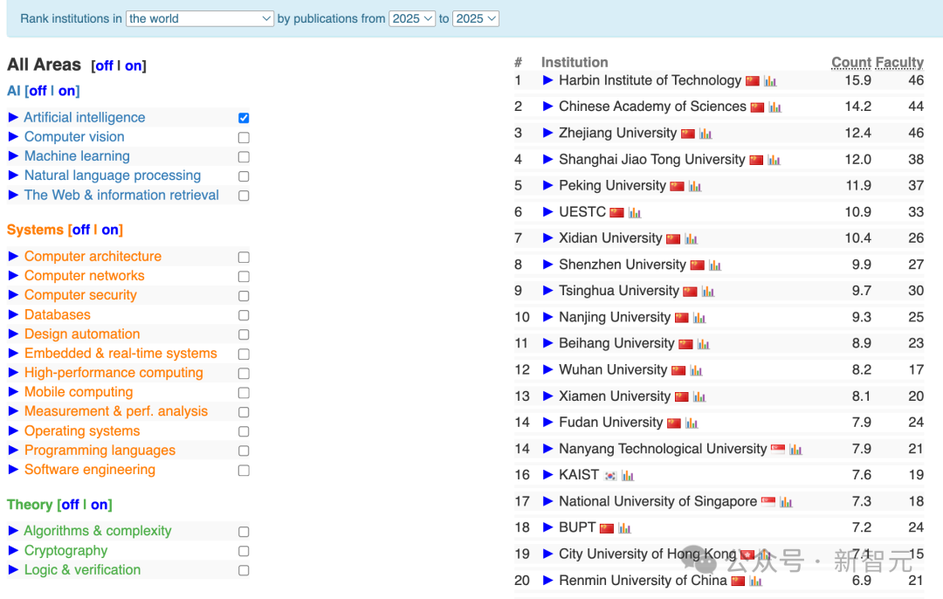Image resolution: width=943 pixels, height=599 pixels.
Task: Check the Databases area checkbox
Action: pyautogui.click(x=244, y=315)
